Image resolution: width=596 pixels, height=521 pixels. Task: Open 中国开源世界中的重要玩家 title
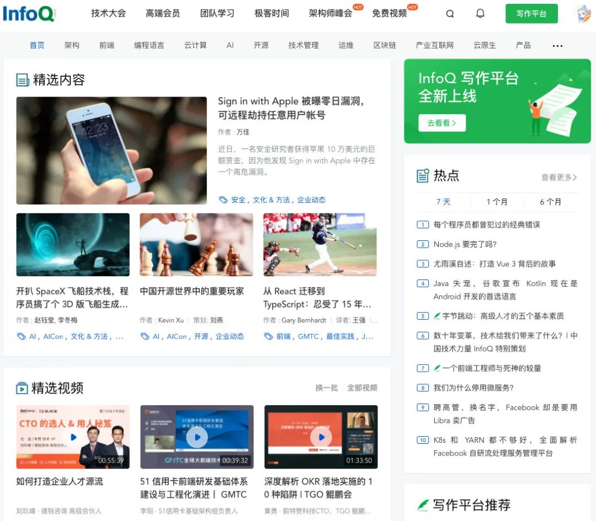191,291
